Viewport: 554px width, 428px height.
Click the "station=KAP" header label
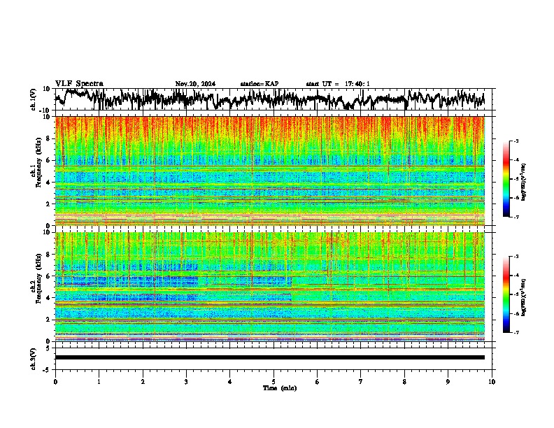pos(260,84)
